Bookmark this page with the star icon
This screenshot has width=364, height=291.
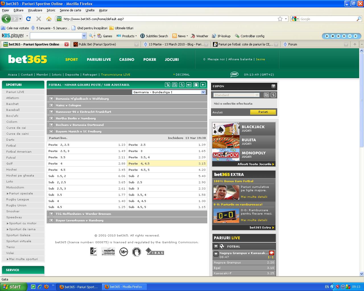[x=280, y=19]
